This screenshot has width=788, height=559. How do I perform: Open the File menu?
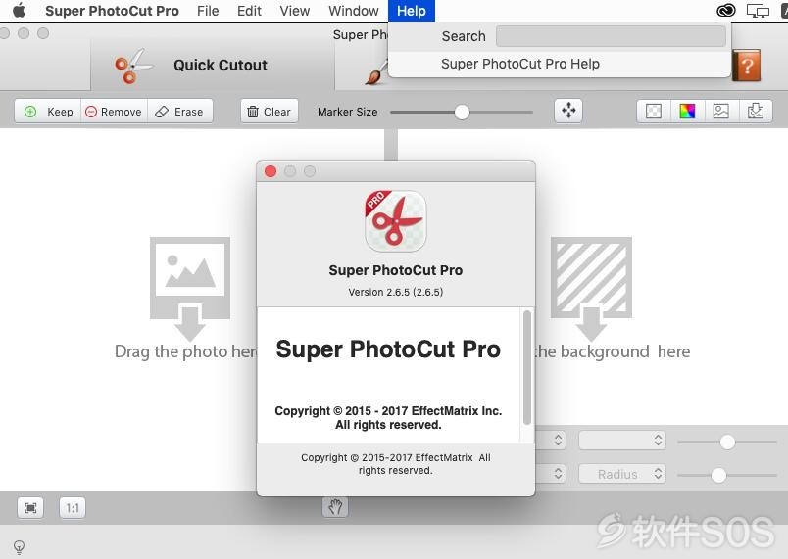[x=208, y=11]
